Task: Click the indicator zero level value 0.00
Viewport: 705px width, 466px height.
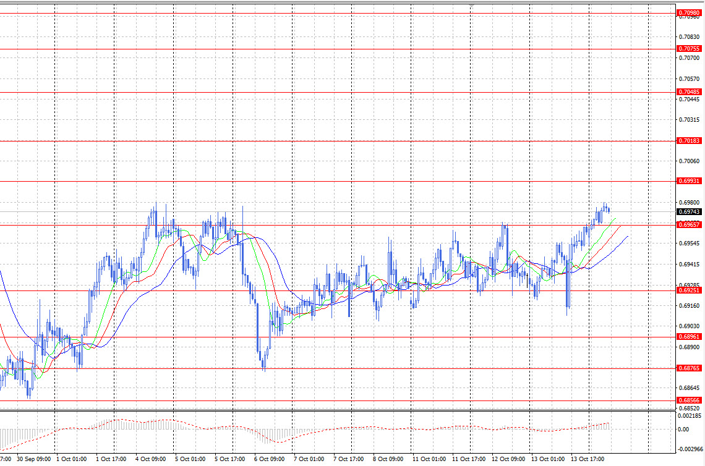Action: (683, 429)
